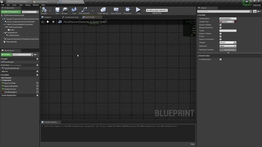Toggle the Is Holding Object default value checkbox

click(x=220, y=59)
